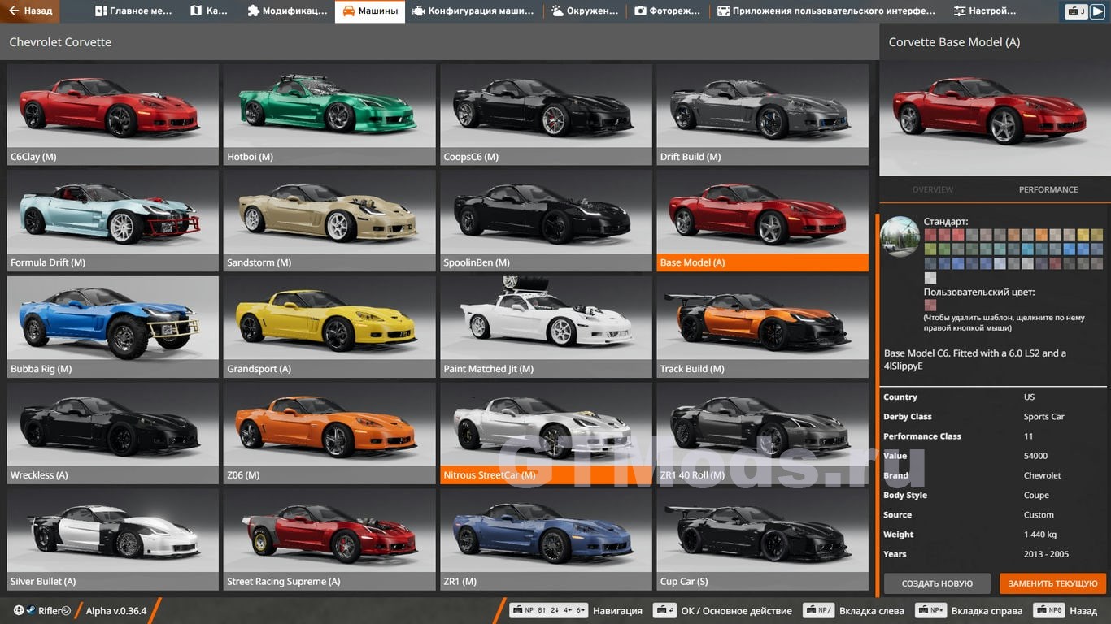Image resolution: width=1111 pixels, height=624 pixels.
Task: Select the bright orange standard color swatch
Action: pyautogui.click(x=1042, y=235)
